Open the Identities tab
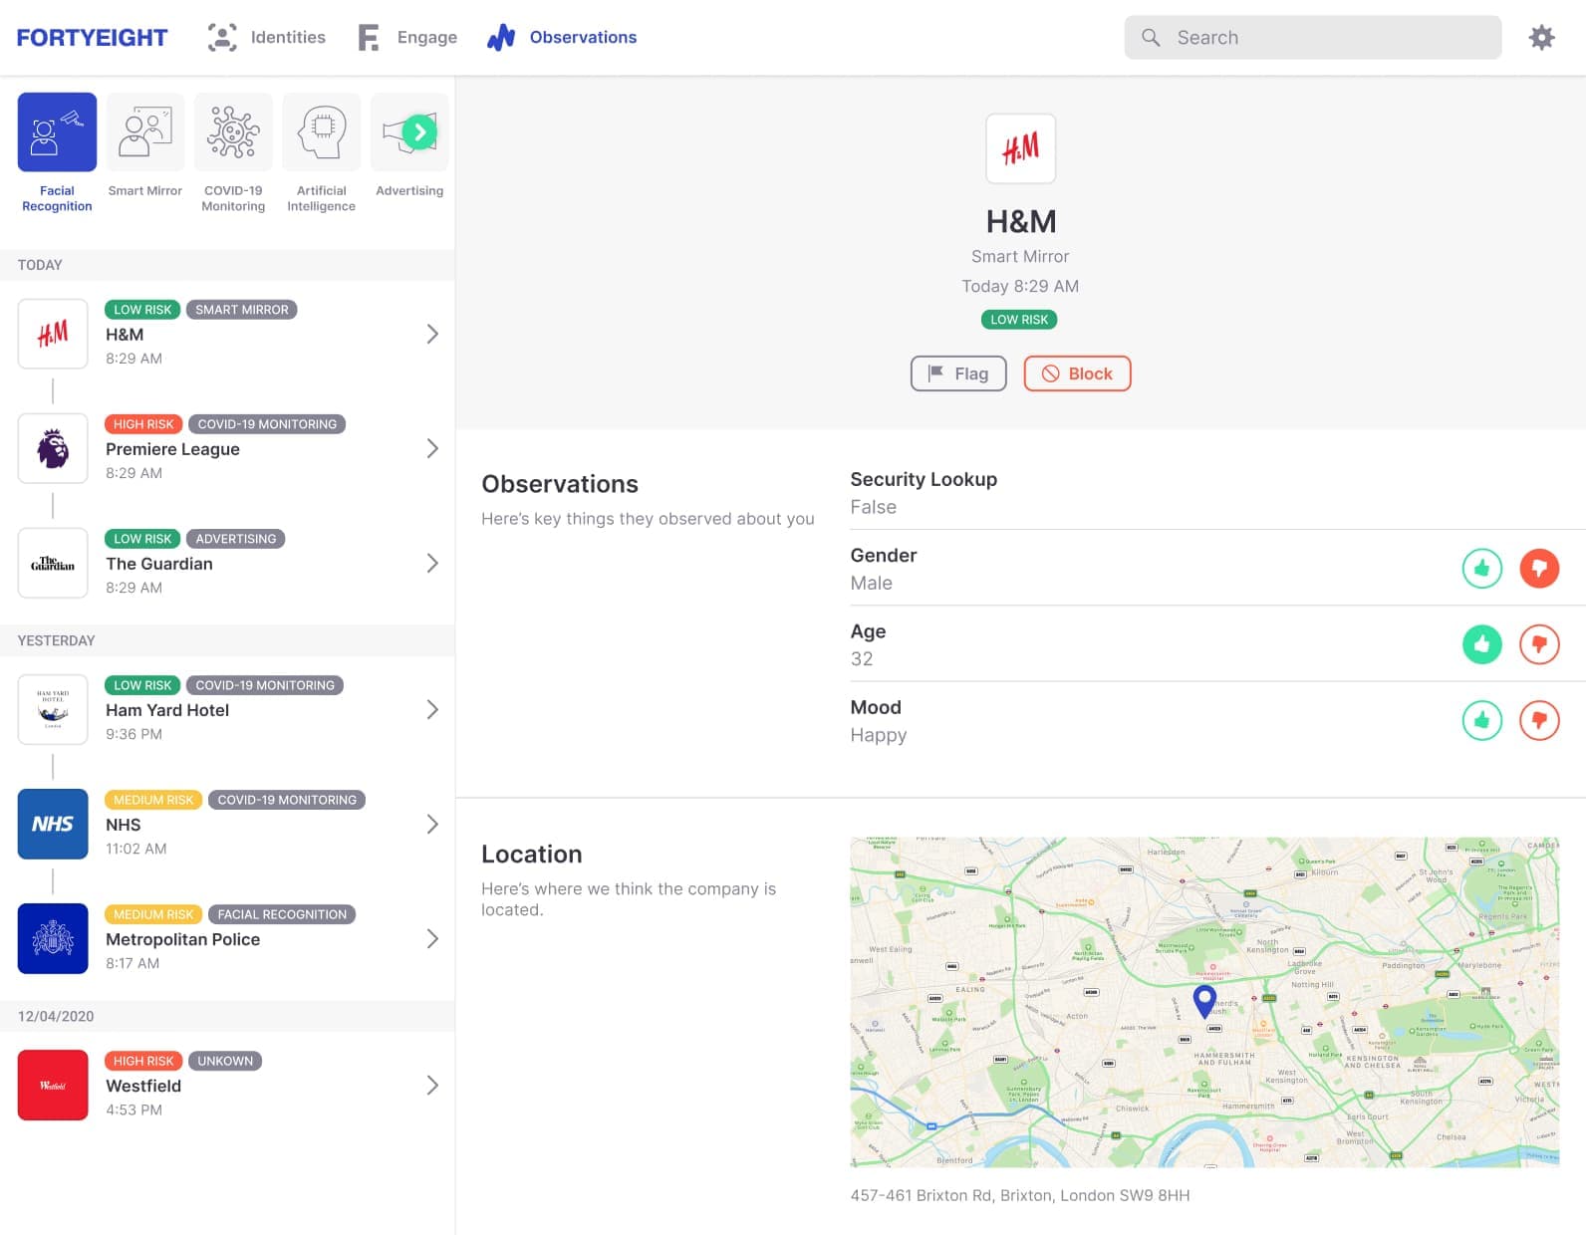This screenshot has width=1586, height=1235. click(266, 38)
